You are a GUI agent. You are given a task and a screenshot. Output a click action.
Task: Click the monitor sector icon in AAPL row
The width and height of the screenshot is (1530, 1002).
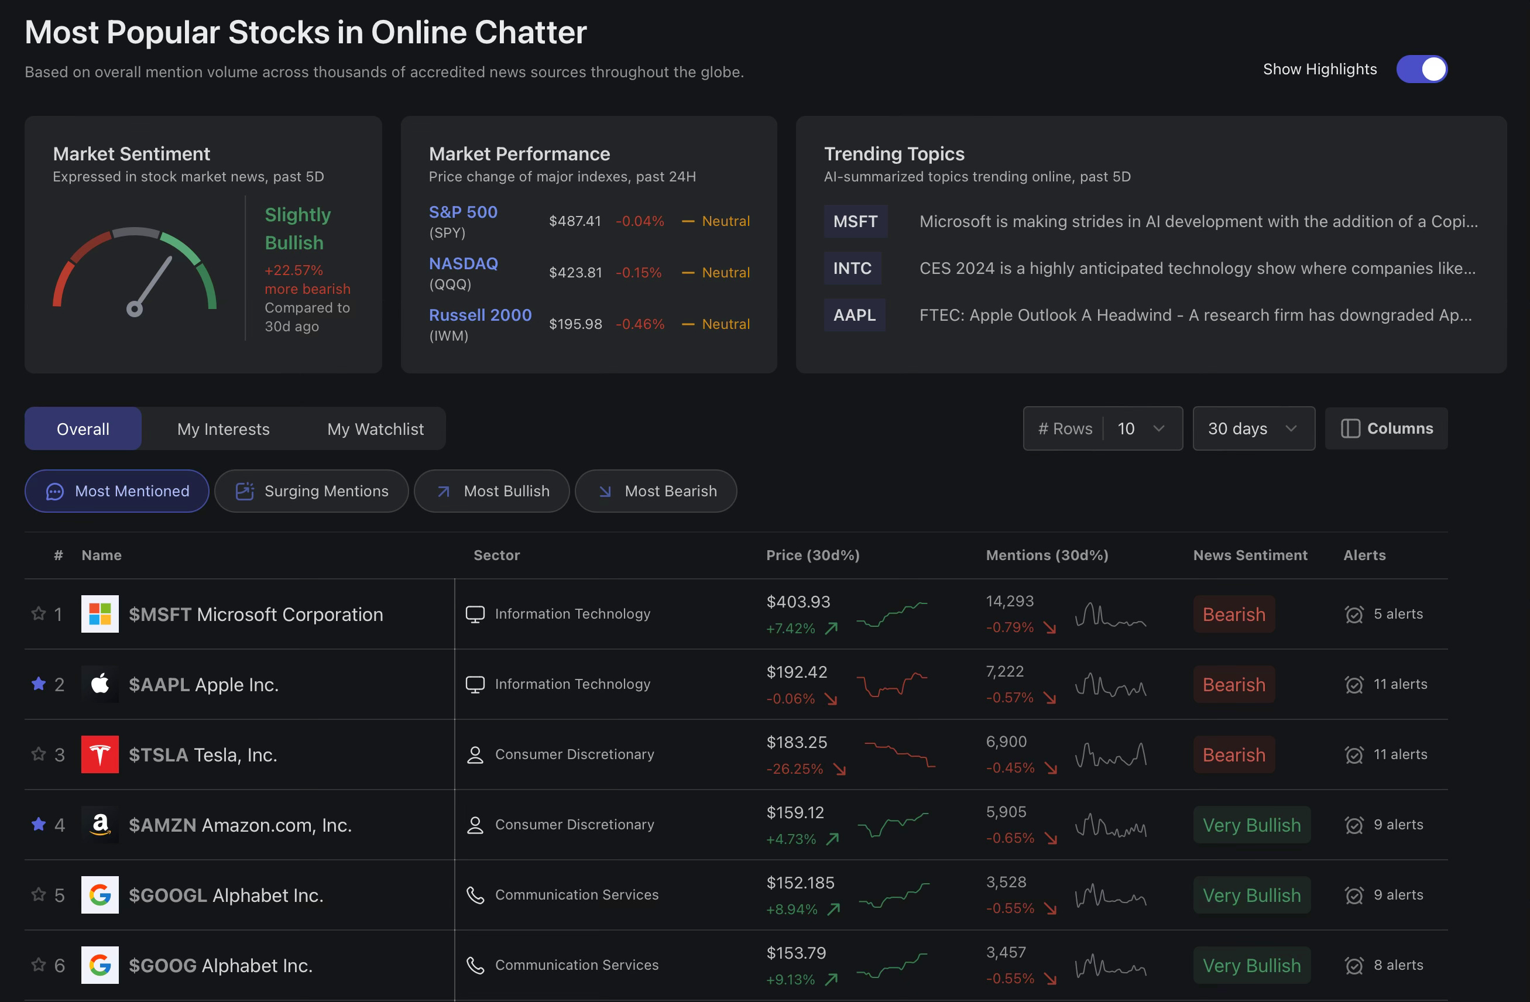(475, 685)
